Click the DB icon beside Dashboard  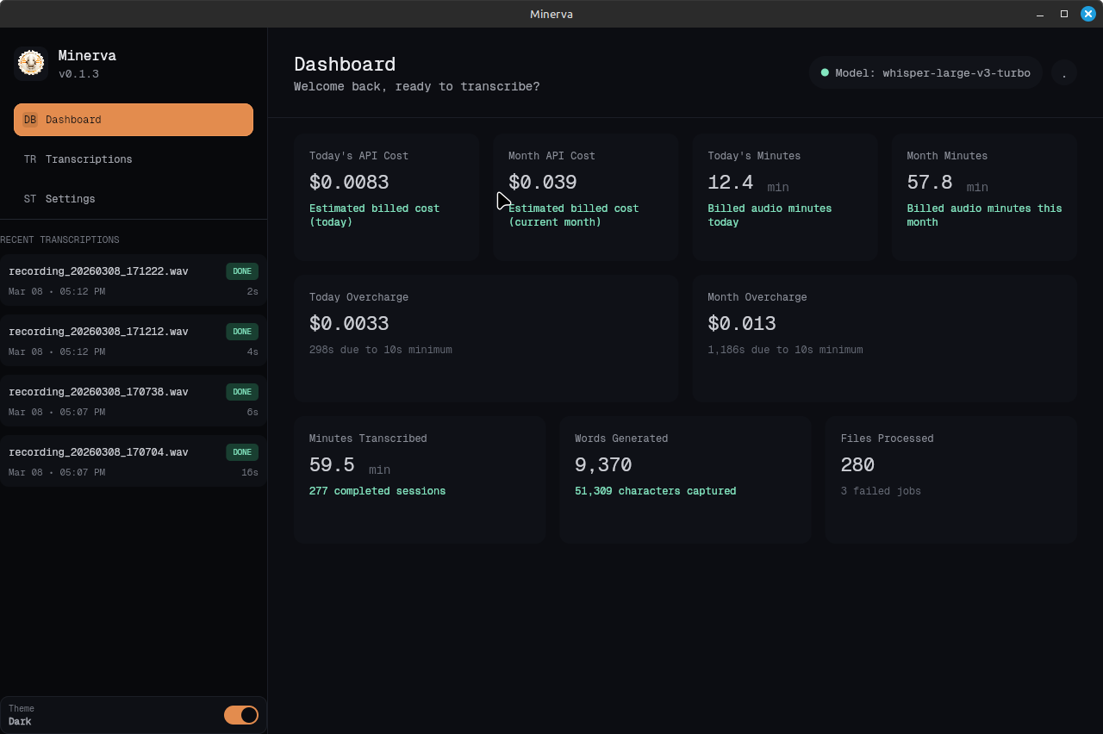coord(29,119)
